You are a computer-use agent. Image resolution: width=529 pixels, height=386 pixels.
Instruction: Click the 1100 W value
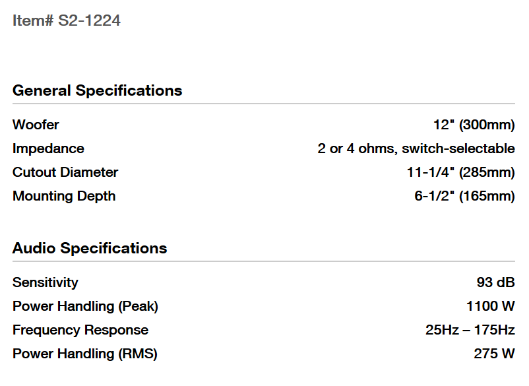coord(490,306)
